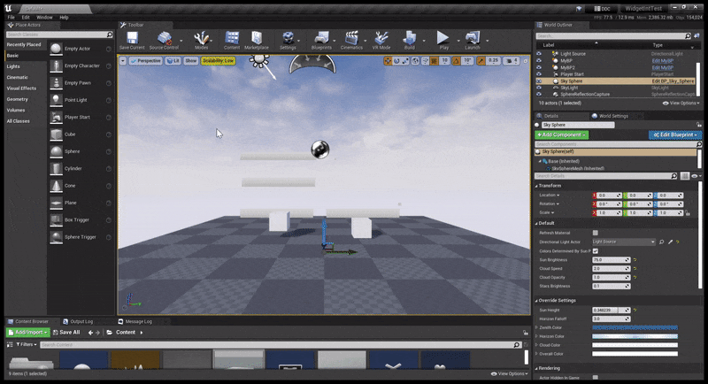Click the Edit Blueprint button
This screenshot has height=384, width=708.
click(x=675, y=134)
